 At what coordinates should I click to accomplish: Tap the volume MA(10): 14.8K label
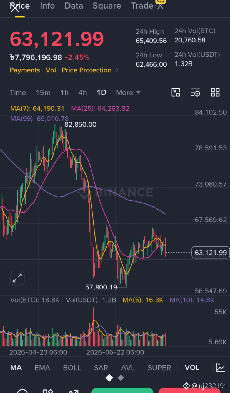[192, 300]
